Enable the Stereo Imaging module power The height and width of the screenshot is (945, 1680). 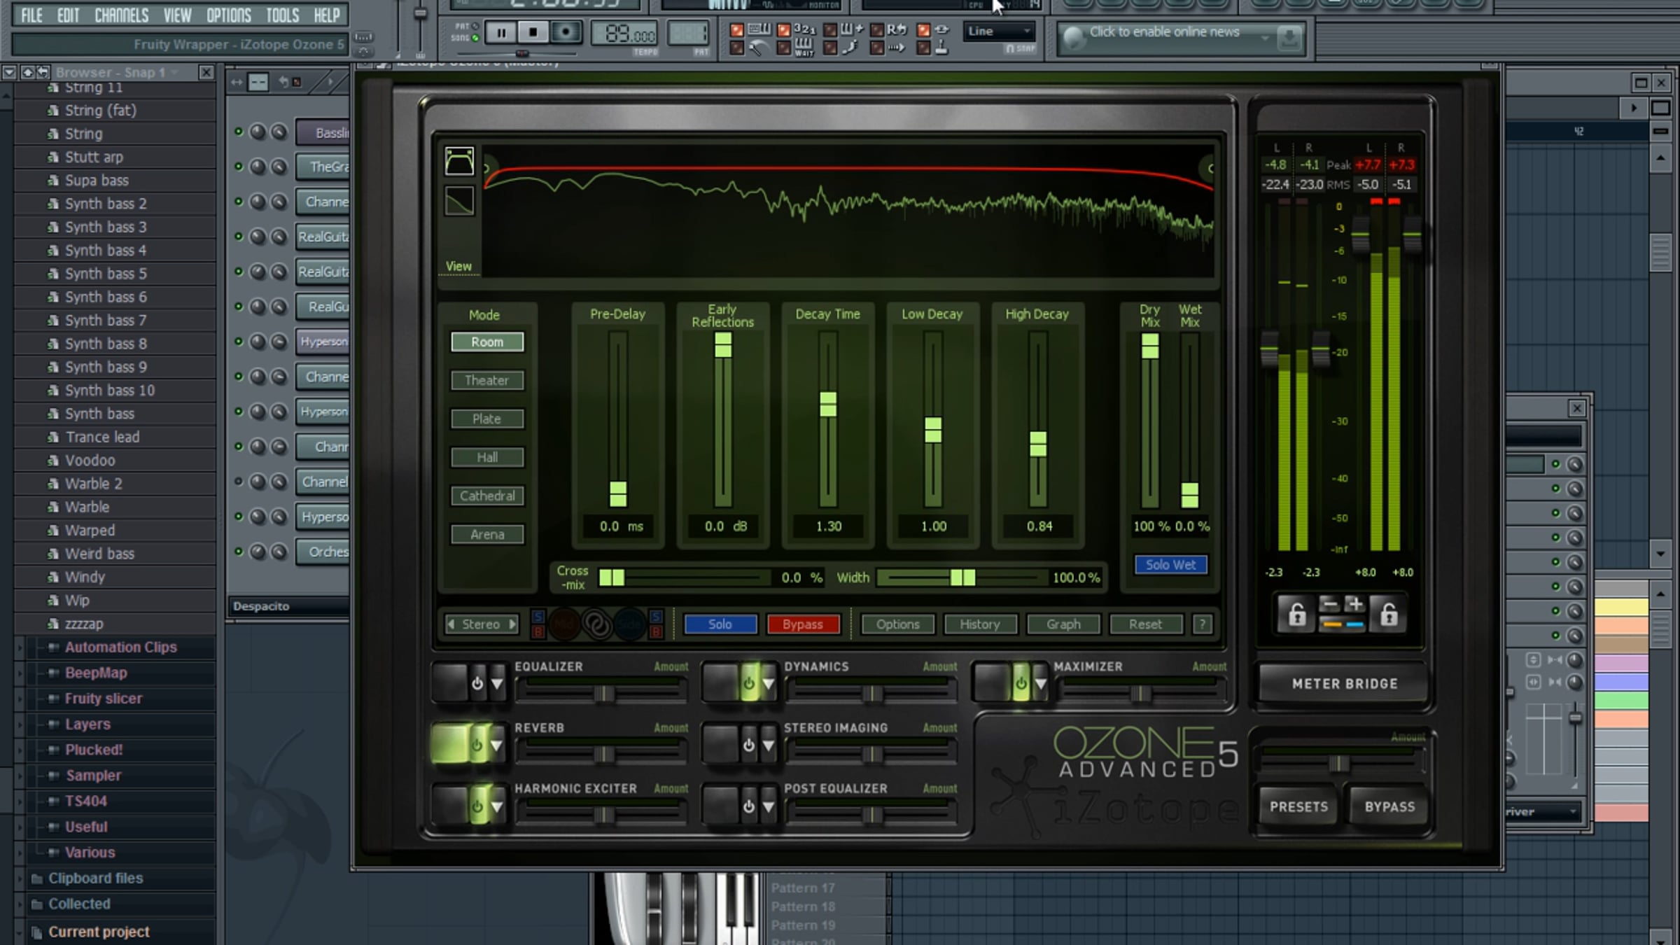tap(748, 745)
